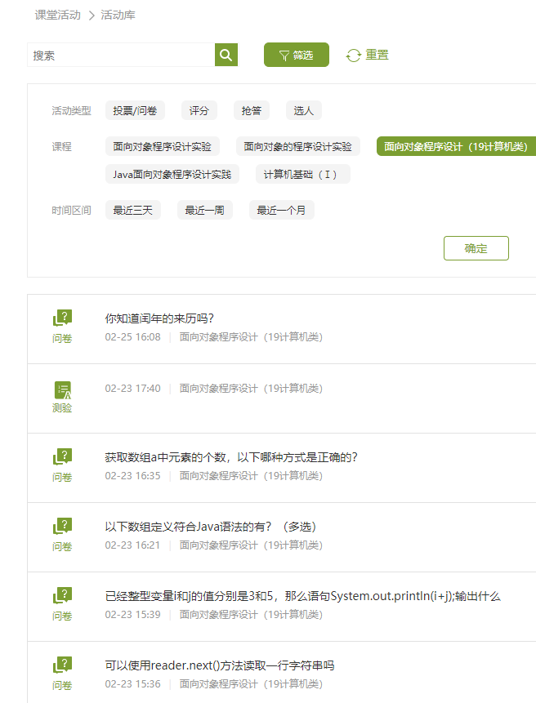536x703 pixels.
Task: Click the 活动类型 filter row label
Action: (71, 111)
